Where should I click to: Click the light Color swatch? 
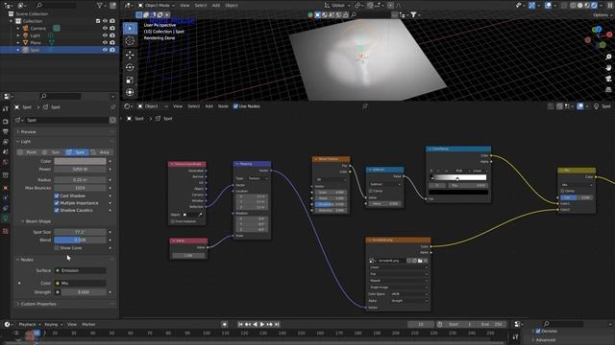pos(80,161)
